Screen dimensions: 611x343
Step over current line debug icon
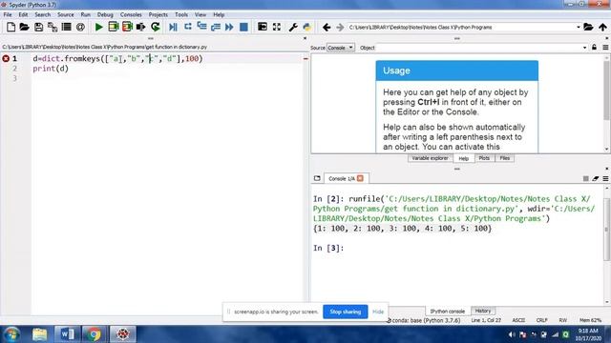click(188, 27)
